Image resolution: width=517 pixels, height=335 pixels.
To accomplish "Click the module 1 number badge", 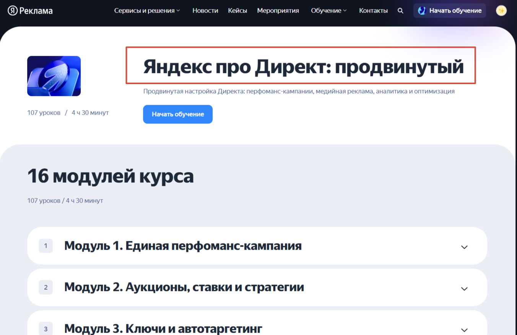I will tap(46, 246).
